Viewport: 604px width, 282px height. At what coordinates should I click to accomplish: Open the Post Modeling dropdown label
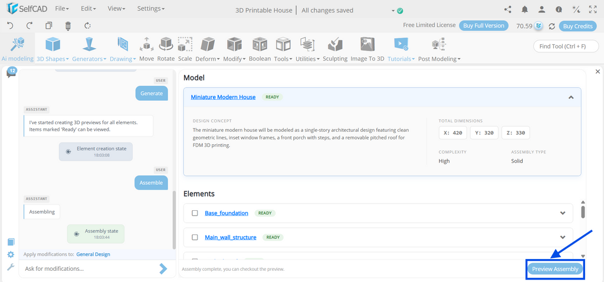tap(439, 59)
